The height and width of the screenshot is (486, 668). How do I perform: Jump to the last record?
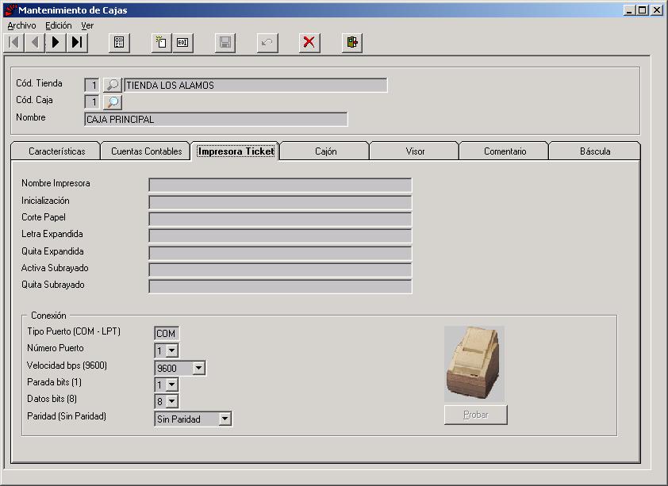coord(77,43)
